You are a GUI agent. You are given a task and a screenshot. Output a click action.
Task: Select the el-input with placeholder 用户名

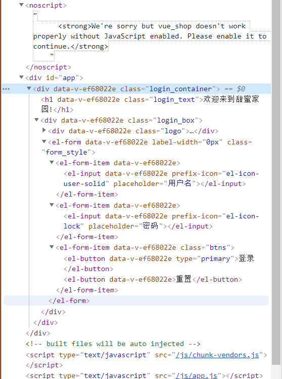pyautogui.click(x=161, y=179)
